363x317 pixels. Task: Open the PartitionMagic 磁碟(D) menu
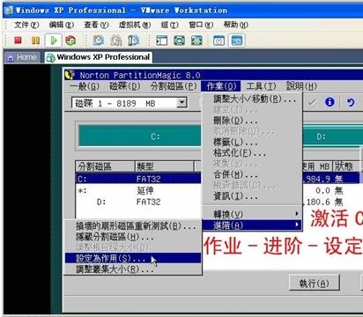click(124, 86)
